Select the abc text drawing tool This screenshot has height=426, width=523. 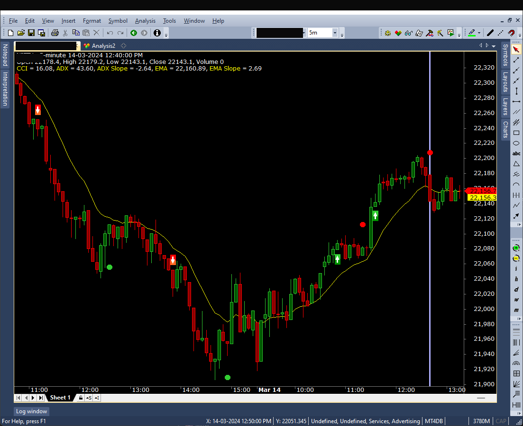pyautogui.click(x=516, y=153)
